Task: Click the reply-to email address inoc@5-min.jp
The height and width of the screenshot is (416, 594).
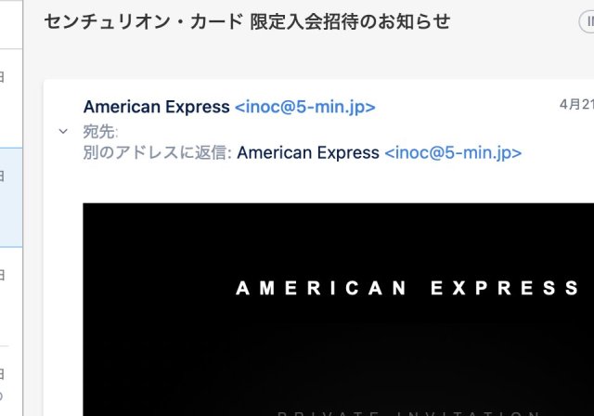Action: [x=453, y=152]
